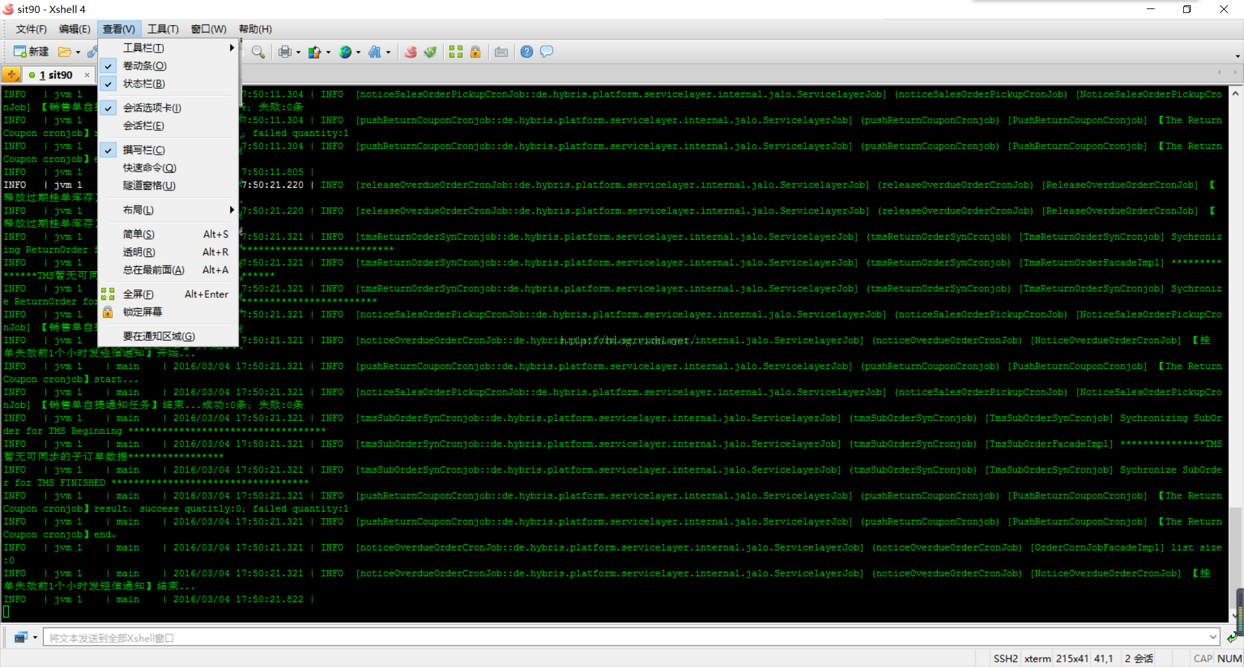Close the sit90 session tab

click(87, 75)
